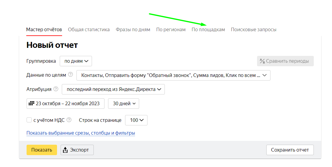
Task: Click the Сохранить отчет button
Action: click(290, 150)
